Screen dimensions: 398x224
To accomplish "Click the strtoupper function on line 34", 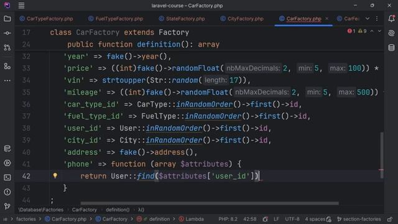I will (x=124, y=80).
